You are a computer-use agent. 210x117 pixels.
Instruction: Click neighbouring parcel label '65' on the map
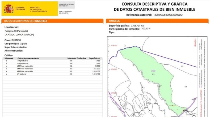point(182,66)
